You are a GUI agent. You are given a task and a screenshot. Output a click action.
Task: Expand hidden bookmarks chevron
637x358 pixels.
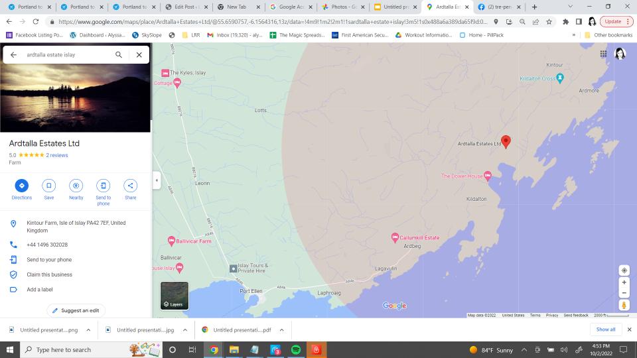(573, 35)
